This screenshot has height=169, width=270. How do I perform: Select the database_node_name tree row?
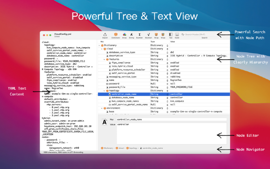(x=164, y=98)
